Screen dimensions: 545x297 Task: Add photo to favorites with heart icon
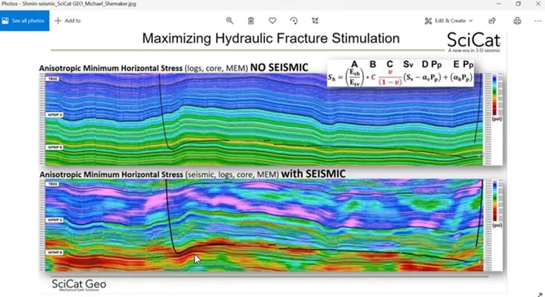click(272, 21)
